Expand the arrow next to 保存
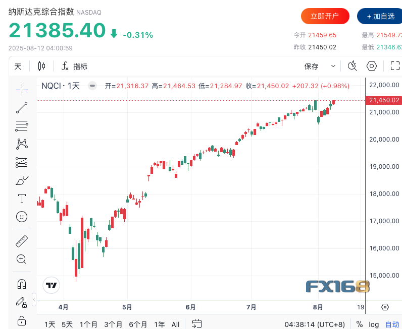Image resolution: width=402 pixels, height=329 pixels. [333, 66]
